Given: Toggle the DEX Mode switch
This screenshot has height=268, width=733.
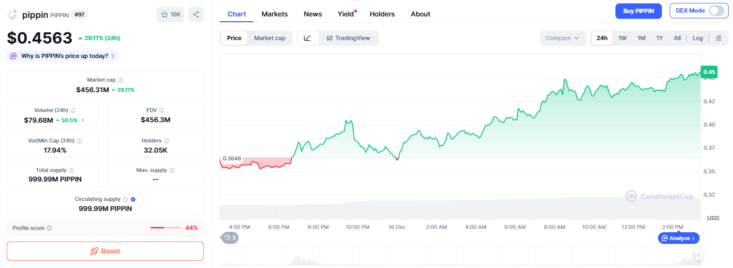Looking at the screenshot, I should click(x=717, y=11).
